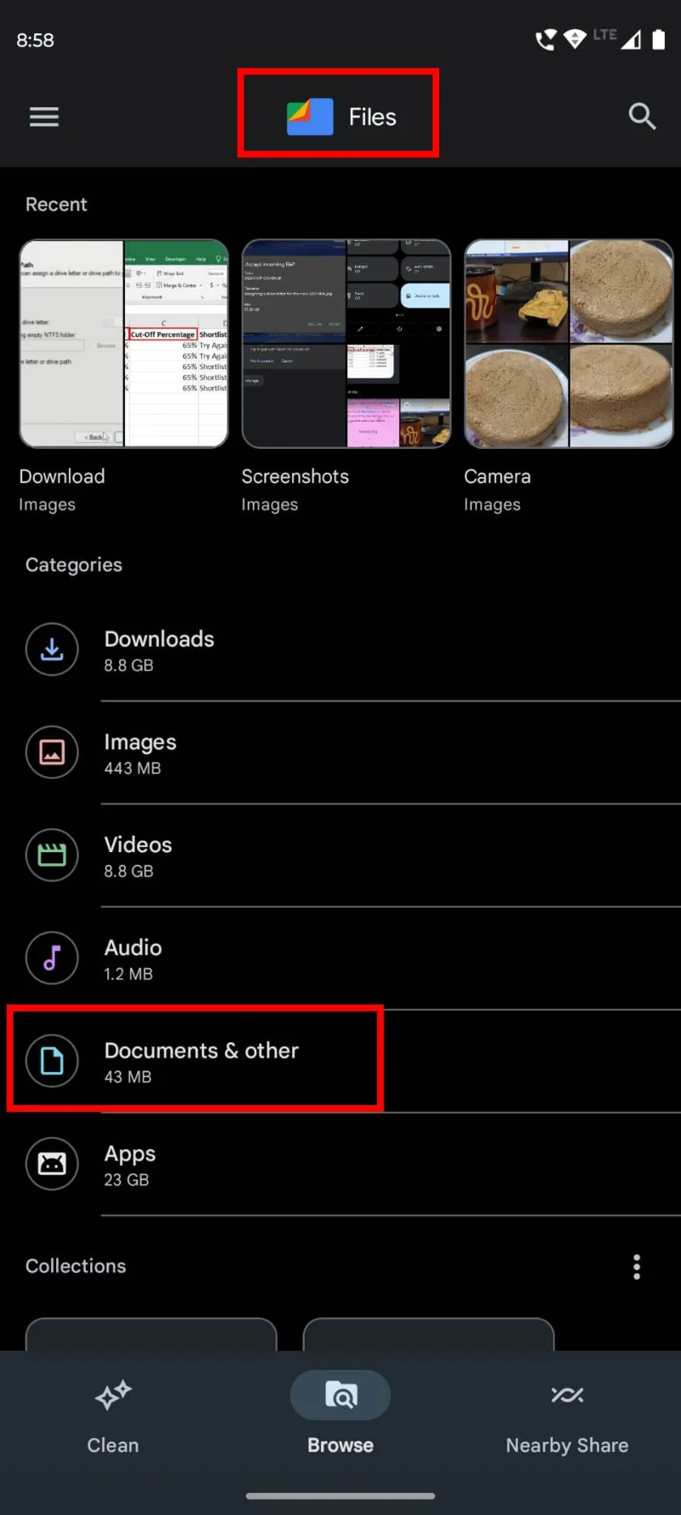Tap the Categories section heading
Image resolution: width=681 pixels, height=1515 pixels.
(74, 565)
